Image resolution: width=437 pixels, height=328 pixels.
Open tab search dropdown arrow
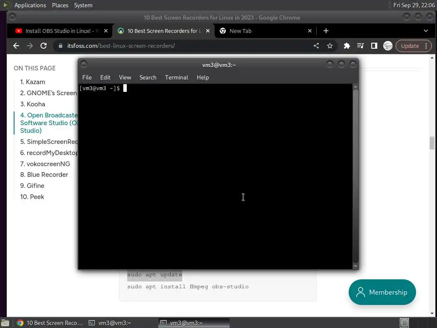coord(425,31)
